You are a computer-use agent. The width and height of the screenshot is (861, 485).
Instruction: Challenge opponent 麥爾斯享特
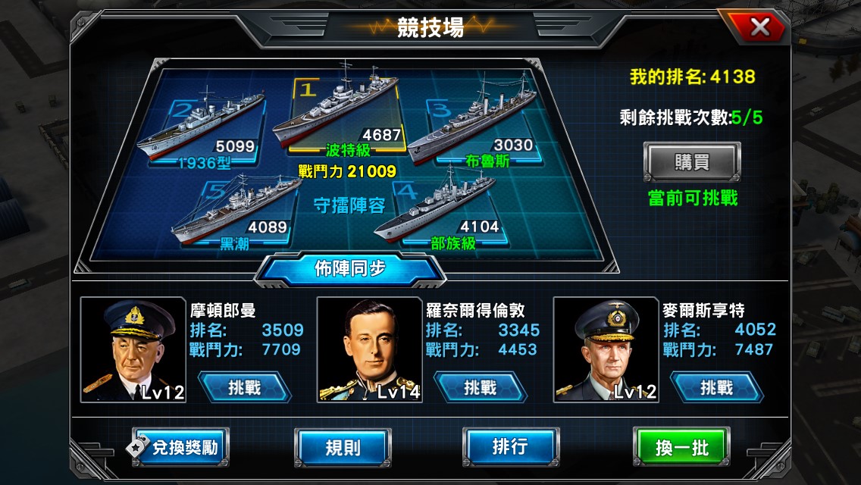coord(716,388)
